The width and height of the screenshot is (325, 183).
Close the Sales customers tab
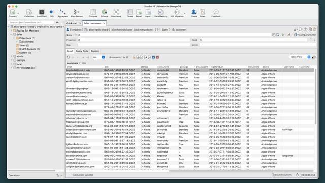[x=104, y=23]
